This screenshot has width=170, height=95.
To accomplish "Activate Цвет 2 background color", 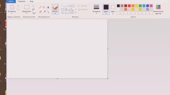I will tap(113, 9).
